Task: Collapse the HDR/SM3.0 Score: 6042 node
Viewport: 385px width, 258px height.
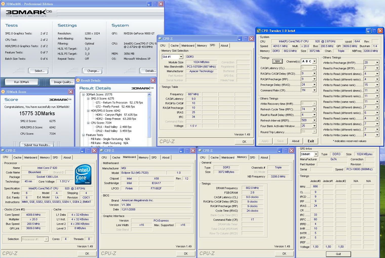Action: pyautogui.click(x=88, y=111)
